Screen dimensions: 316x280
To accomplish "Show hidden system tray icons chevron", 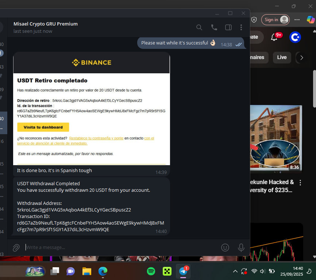I will click(x=235, y=271).
